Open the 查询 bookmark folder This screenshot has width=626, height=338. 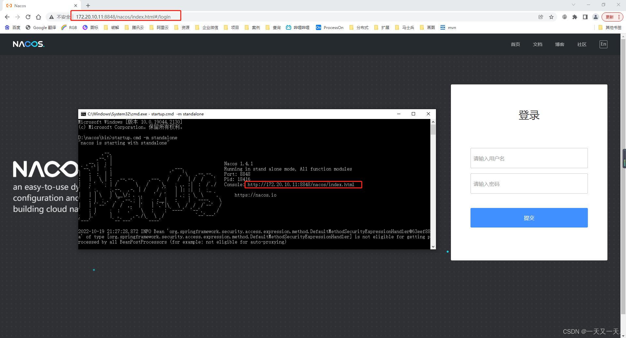pyautogui.click(x=273, y=27)
